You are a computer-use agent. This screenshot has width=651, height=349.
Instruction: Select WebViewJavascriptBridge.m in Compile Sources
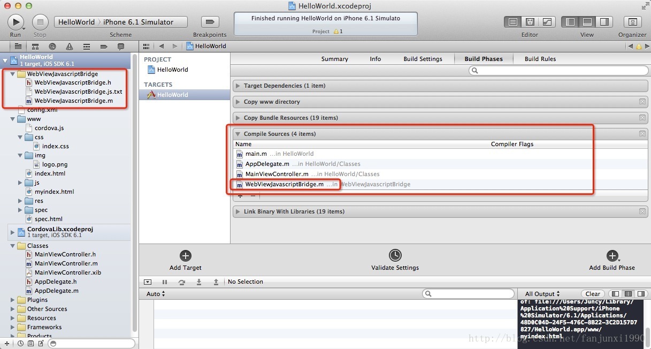coord(441,184)
